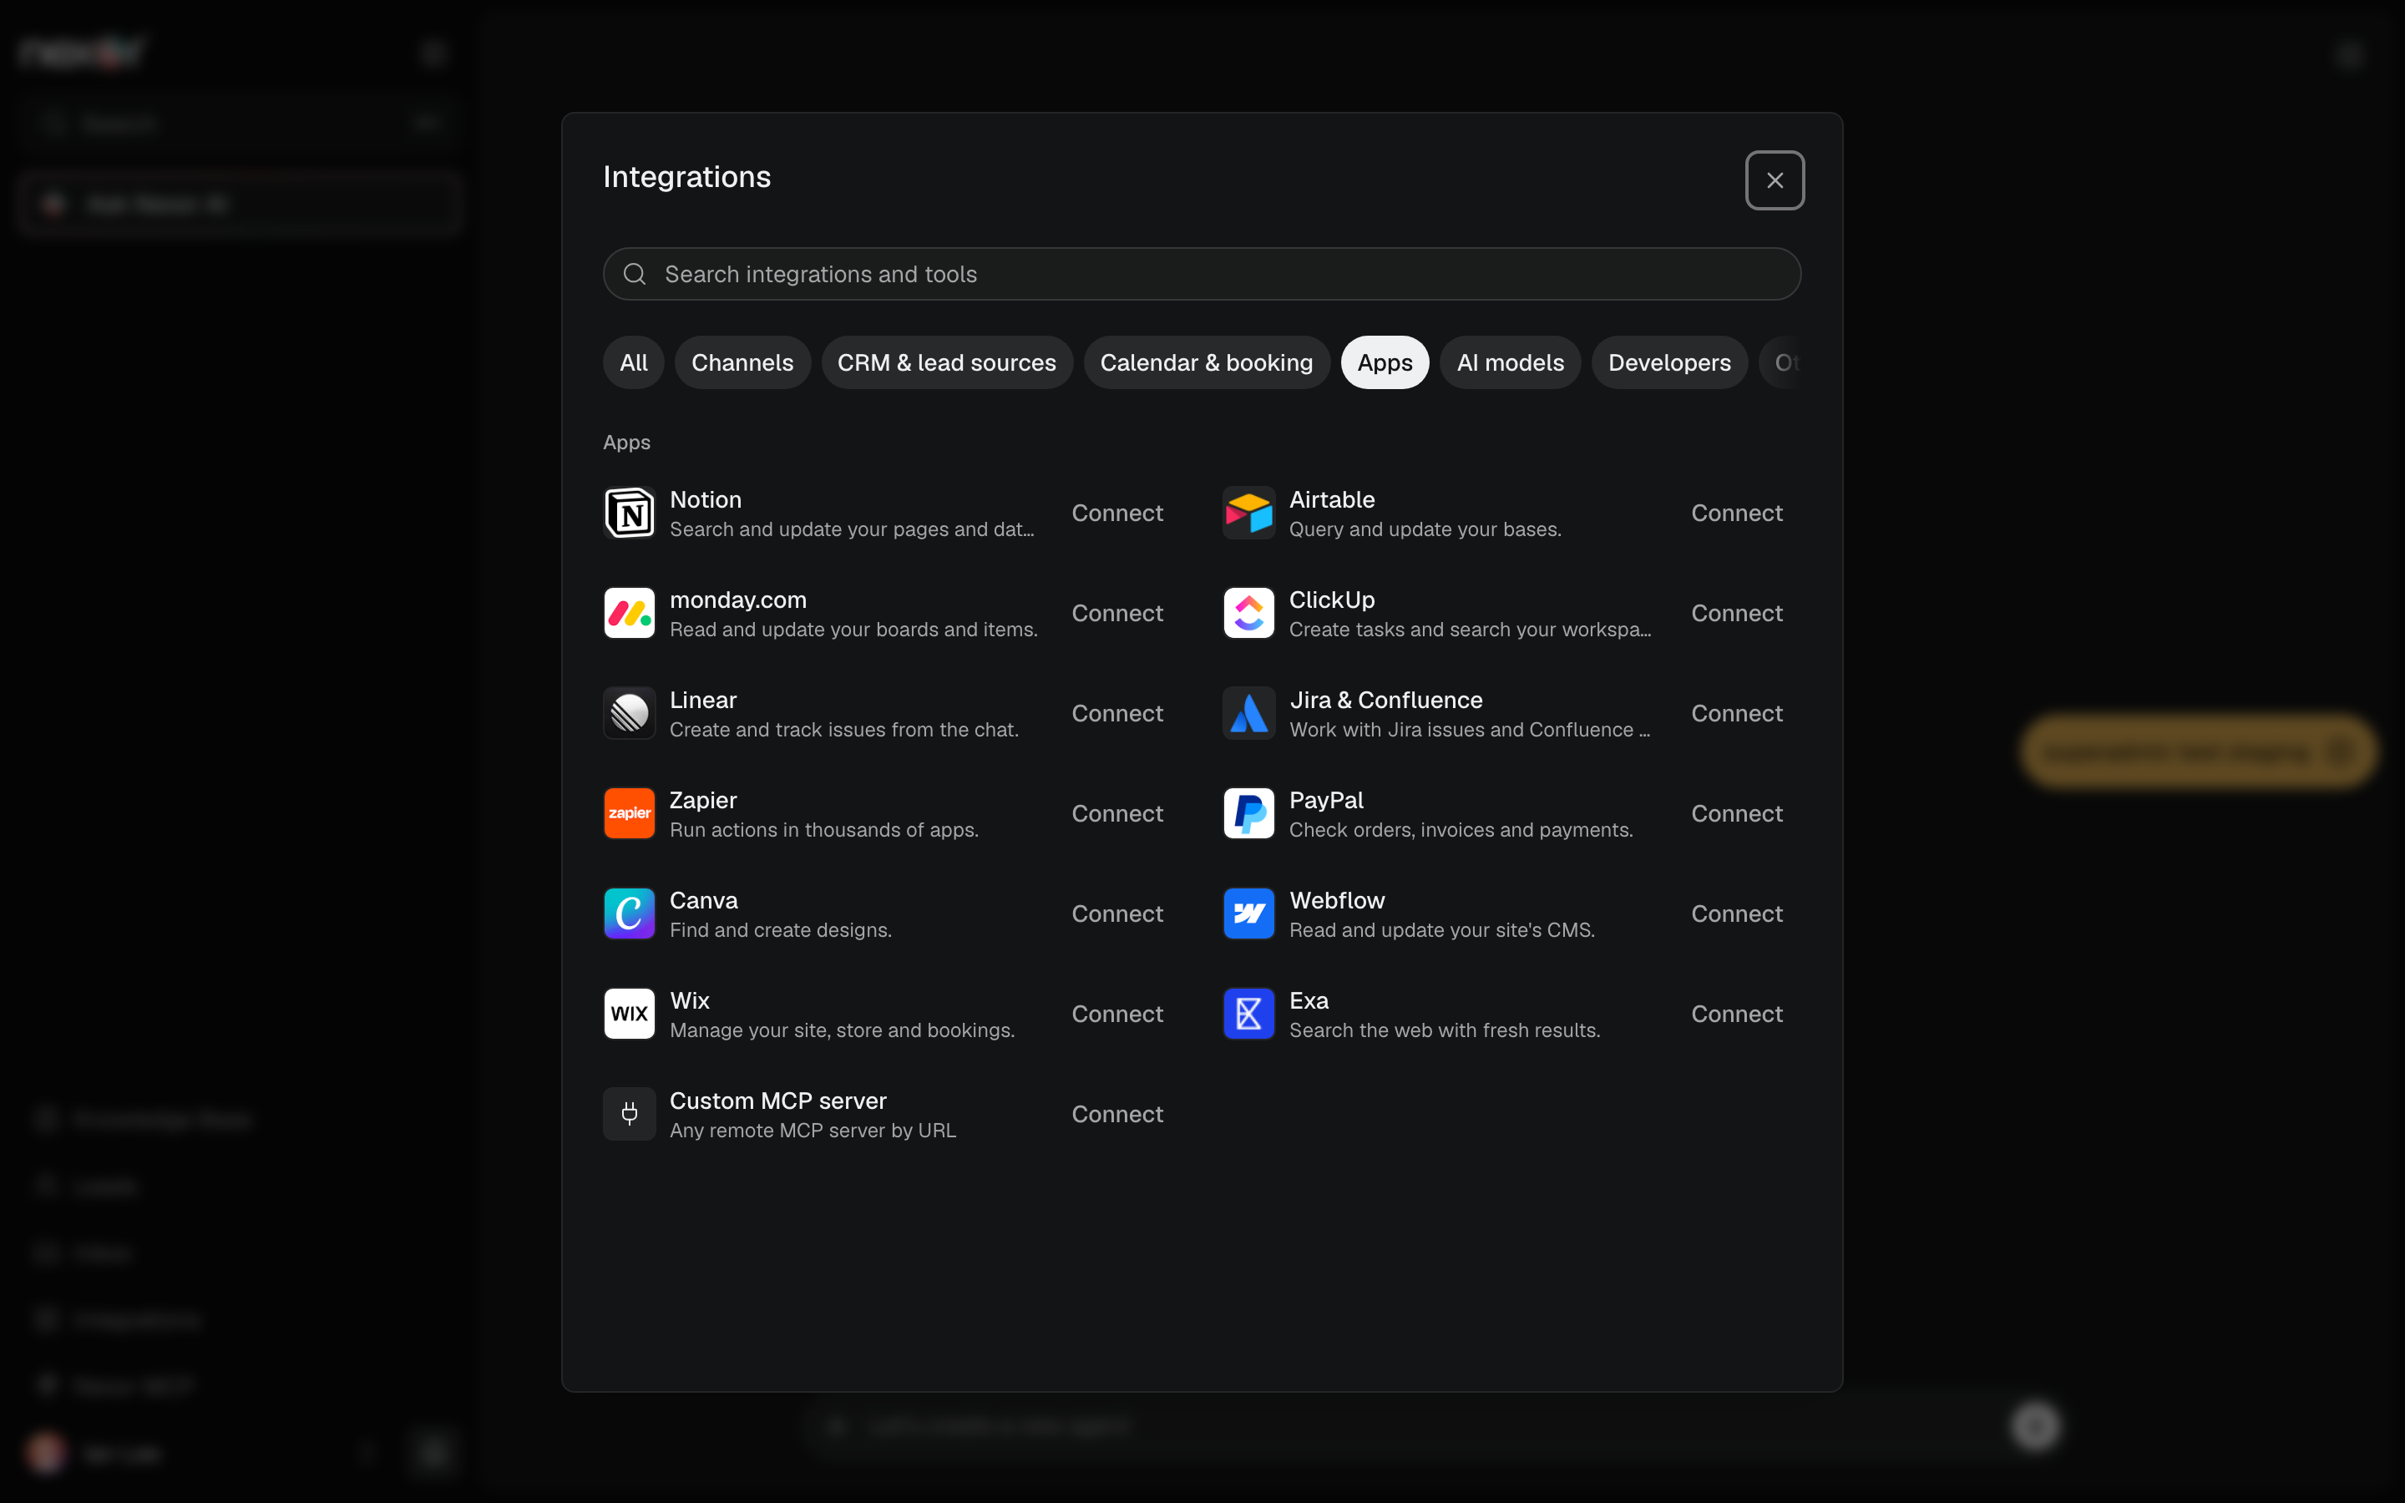Screen dimensions: 2405x1503
Task: Click the Webflow logo icon
Action: point(1248,913)
